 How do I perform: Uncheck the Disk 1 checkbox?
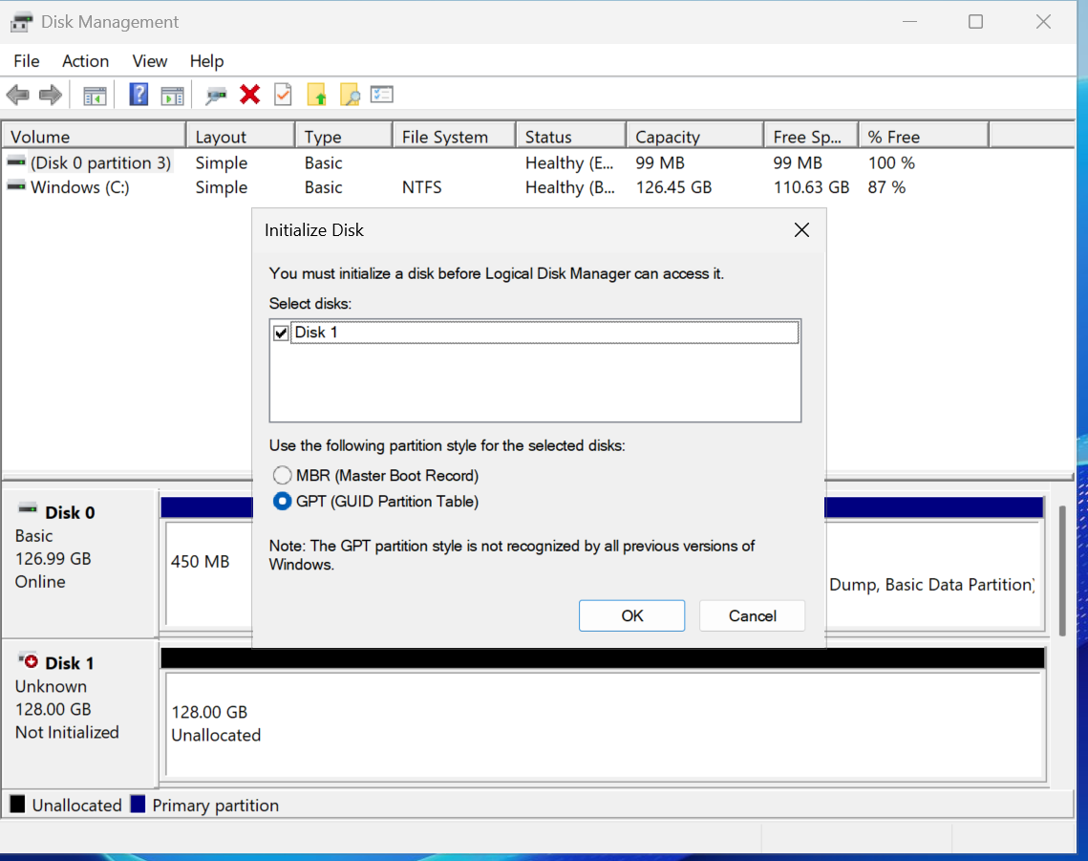(x=281, y=333)
